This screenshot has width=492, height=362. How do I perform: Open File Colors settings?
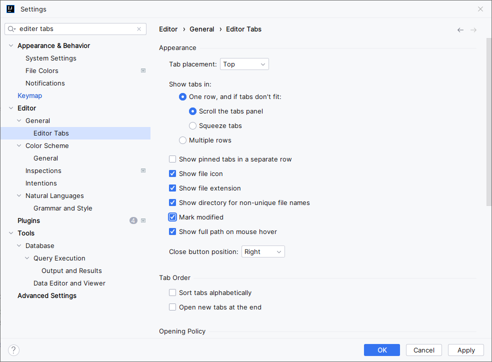(x=41, y=70)
